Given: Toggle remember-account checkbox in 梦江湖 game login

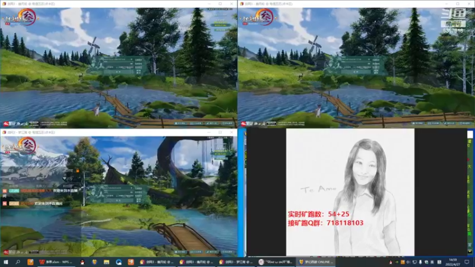Looking at the screenshot, I should coord(106,196).
